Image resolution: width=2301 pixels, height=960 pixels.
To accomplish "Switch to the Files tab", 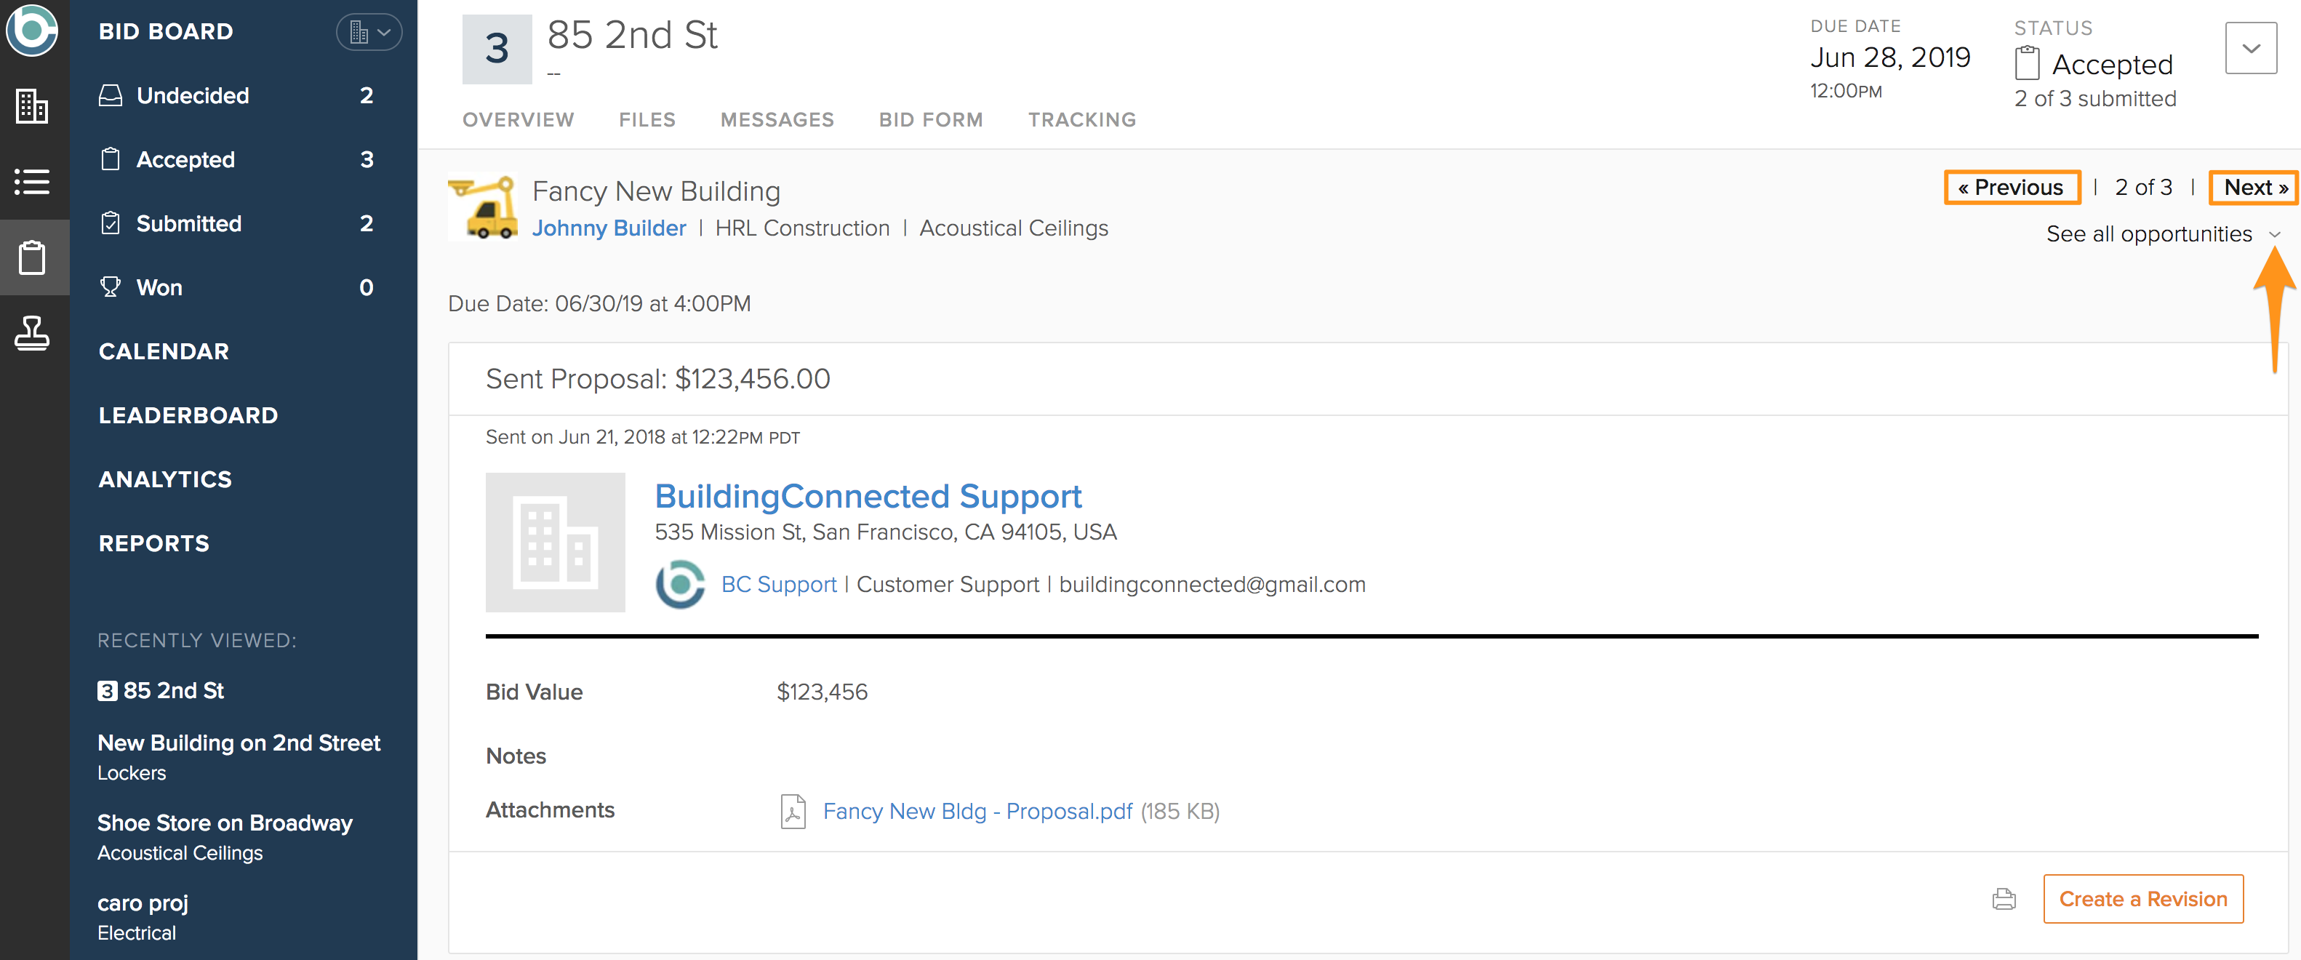I will 647,120.
